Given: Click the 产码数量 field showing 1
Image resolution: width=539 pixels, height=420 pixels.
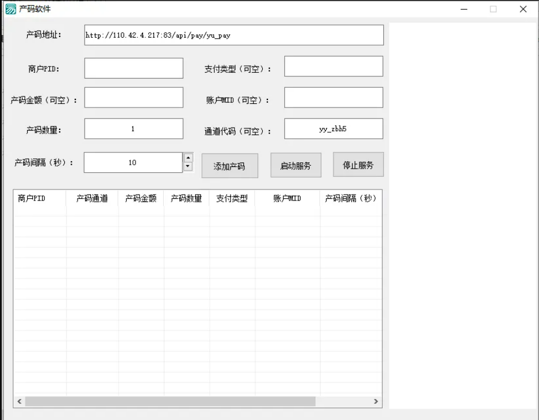Looking at the screenshot, I should point(134,128).
